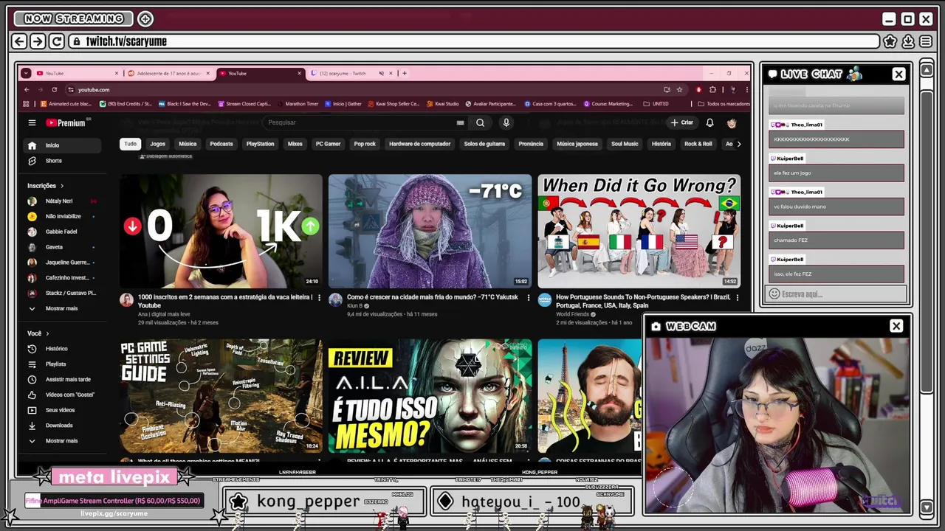Open Chrome tab search dropdown arrow
The width and height of the screenshot is (945, 531).
pos(26,73)
